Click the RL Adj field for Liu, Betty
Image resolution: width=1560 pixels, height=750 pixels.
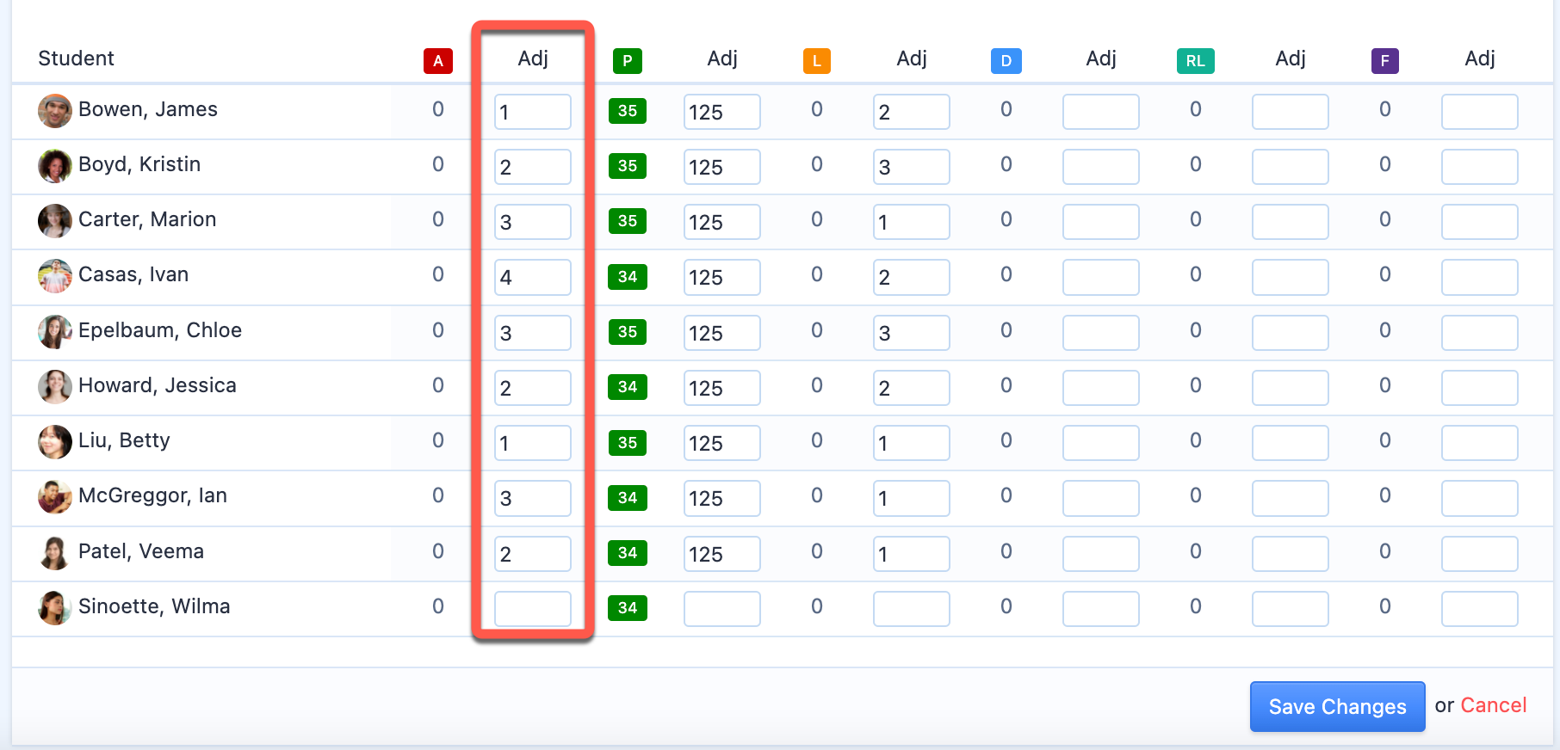coord(1290,443)
